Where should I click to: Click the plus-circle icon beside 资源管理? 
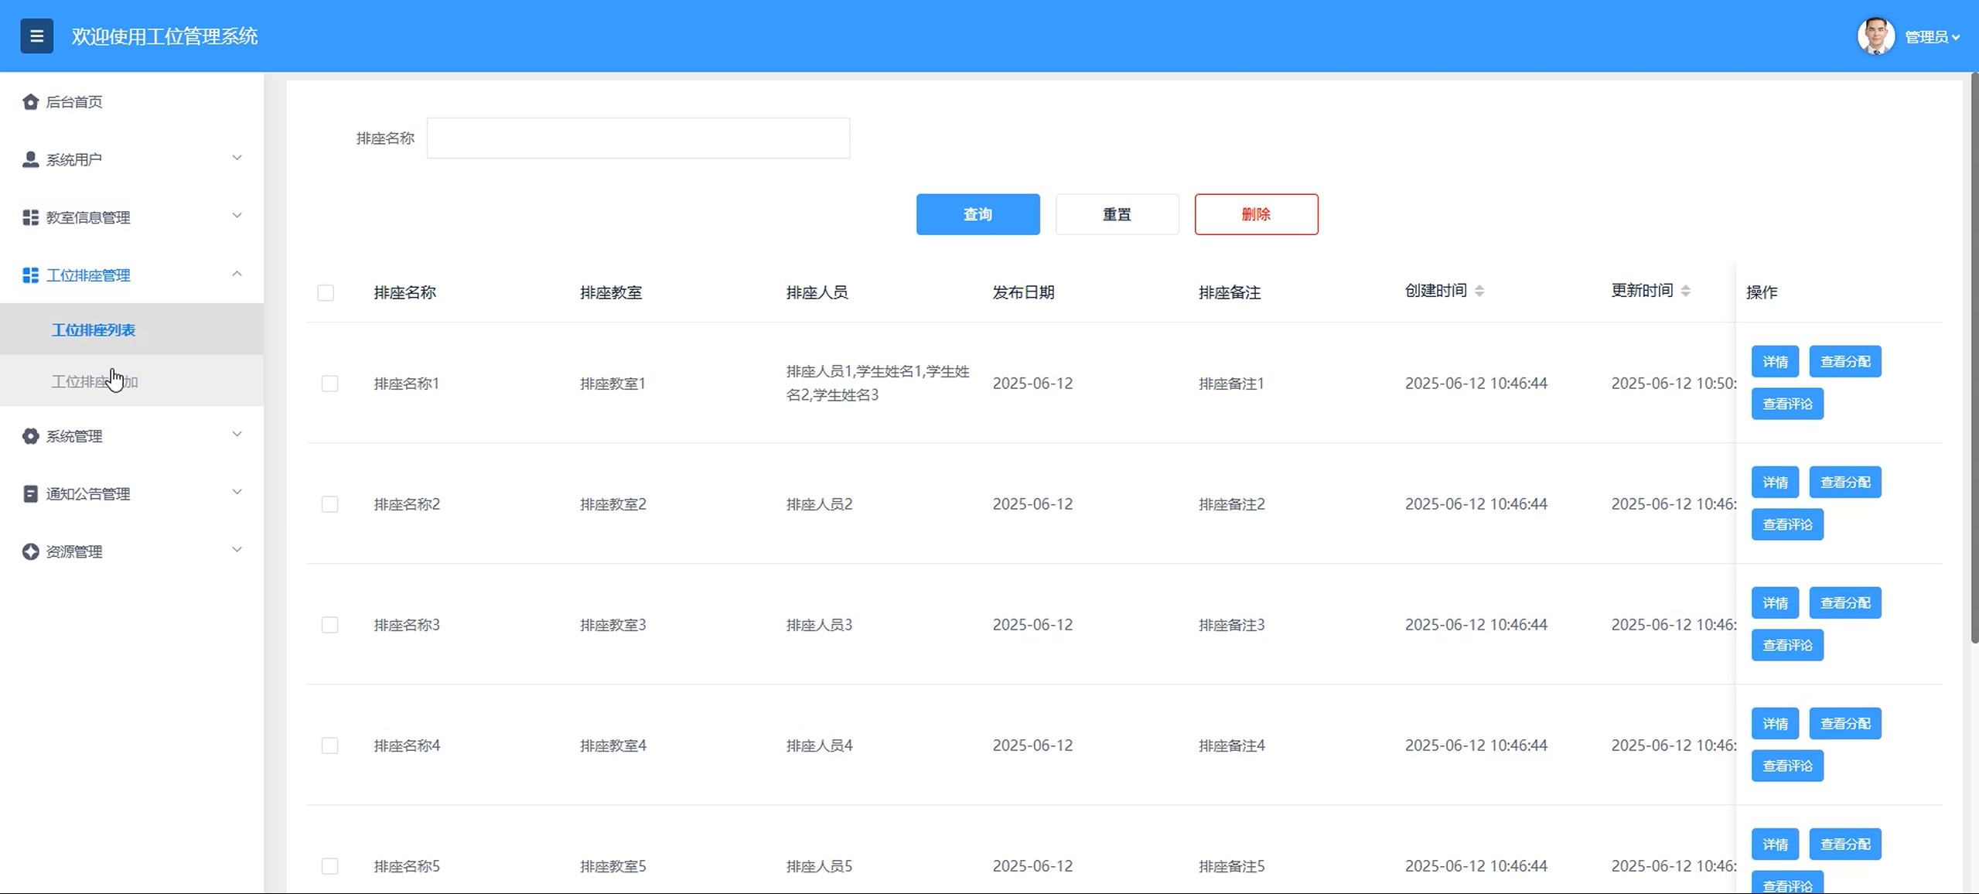coord(30,551)
